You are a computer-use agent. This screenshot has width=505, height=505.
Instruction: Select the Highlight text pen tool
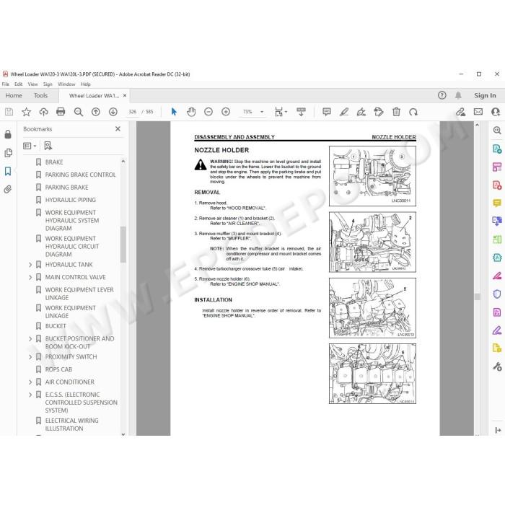[x=344, y=112]
